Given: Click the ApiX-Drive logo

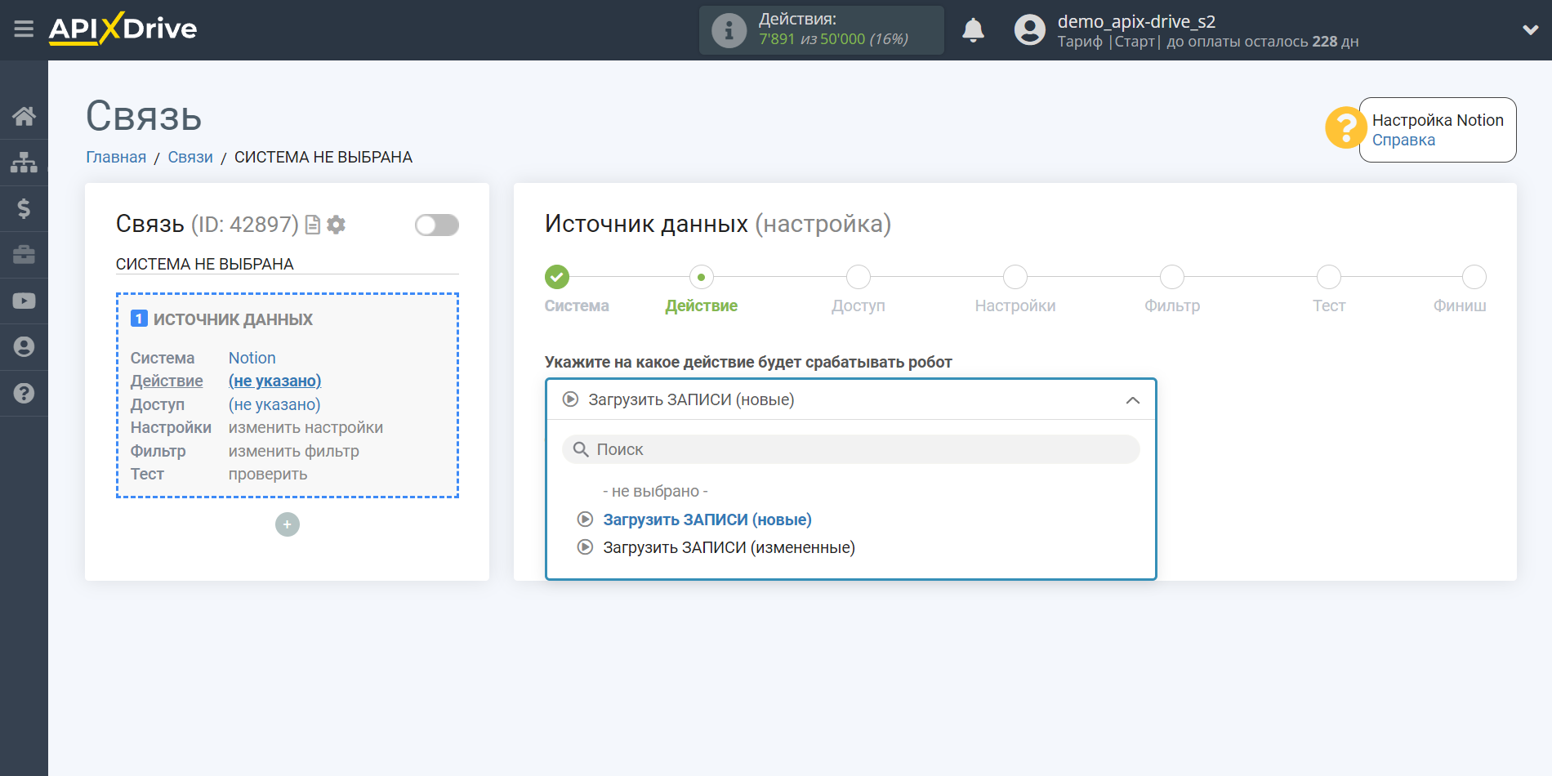Looking at the screenshot, I should 123,29.
